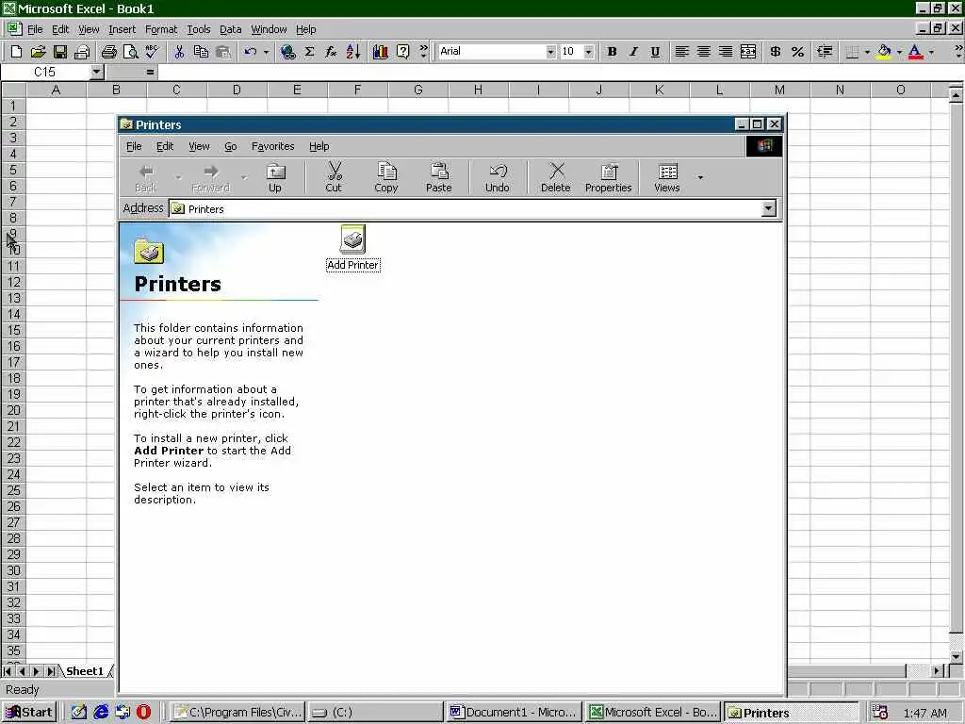Open the font size 10 dropdown

pos(588,52)
